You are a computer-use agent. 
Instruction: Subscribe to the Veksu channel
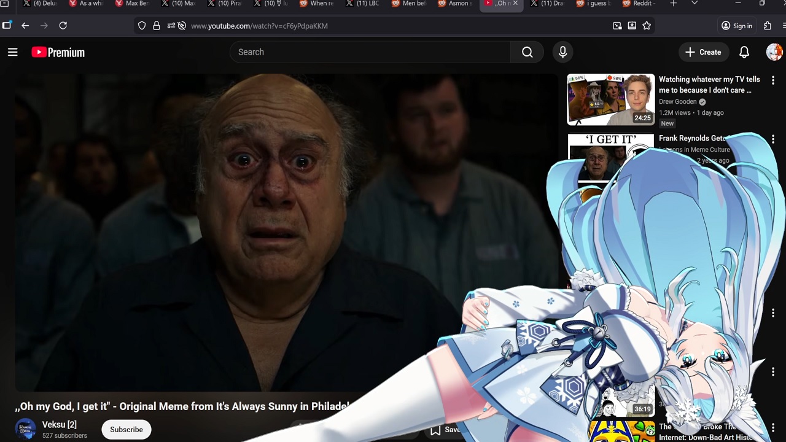click(x=126, y=430)
